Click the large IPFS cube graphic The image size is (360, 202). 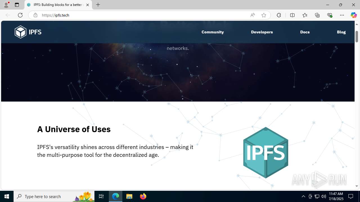(265, 153)
